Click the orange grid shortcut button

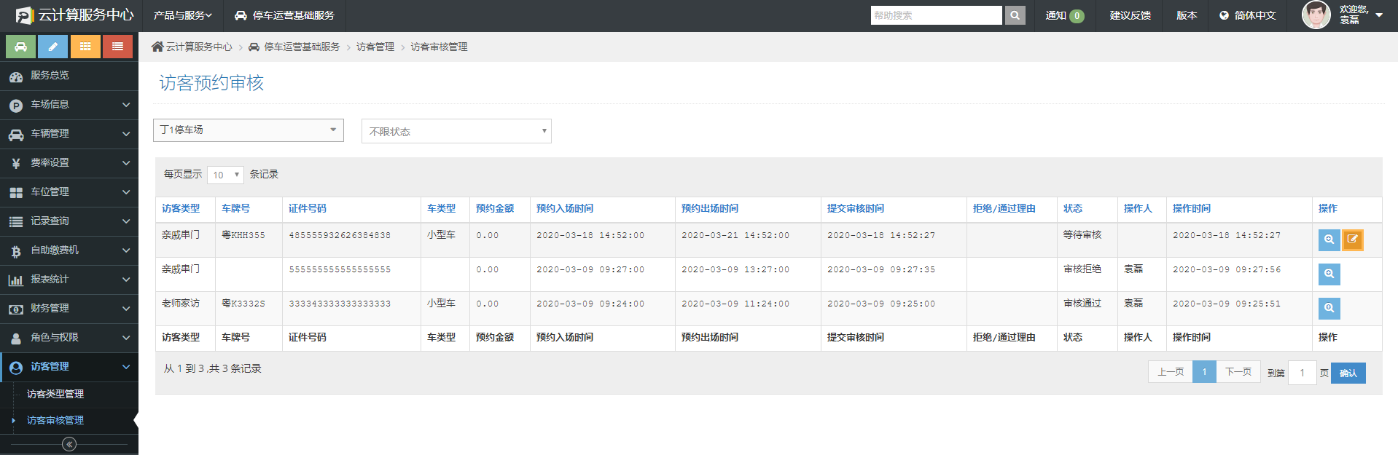pyautogui.click(x=85, y=47)
